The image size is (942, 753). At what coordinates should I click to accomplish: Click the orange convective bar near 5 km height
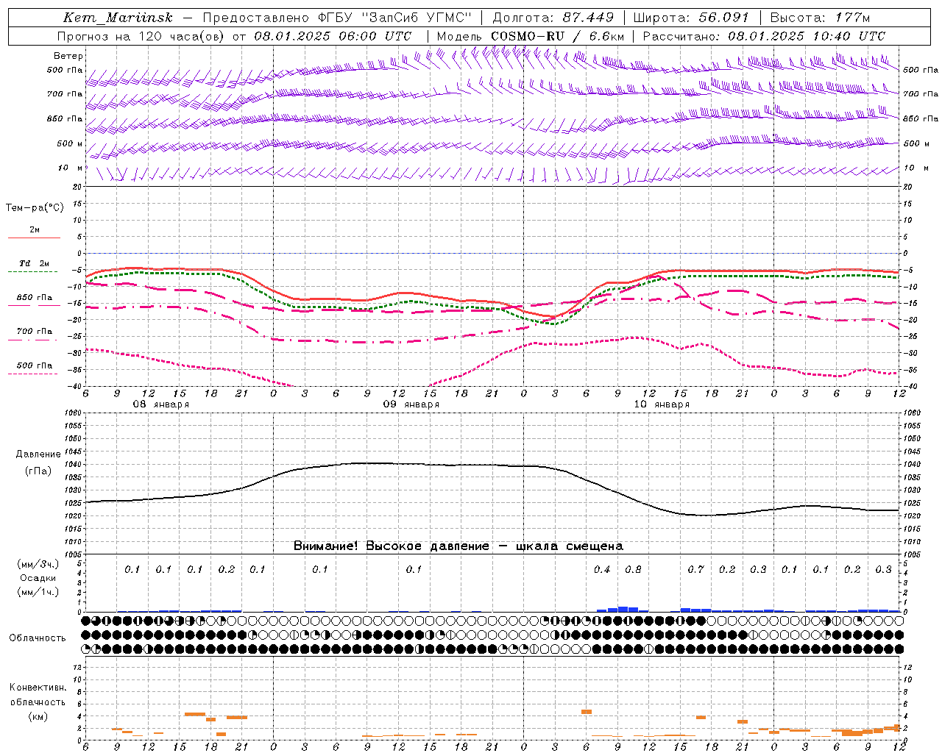(x=587, y=712)
